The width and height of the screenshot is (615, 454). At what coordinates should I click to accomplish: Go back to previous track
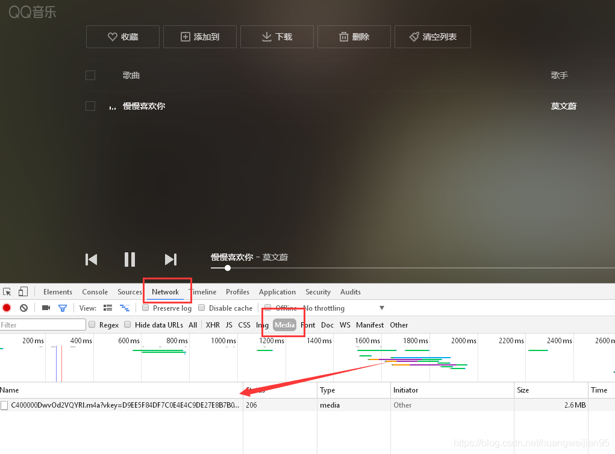(x=92, y=260)
